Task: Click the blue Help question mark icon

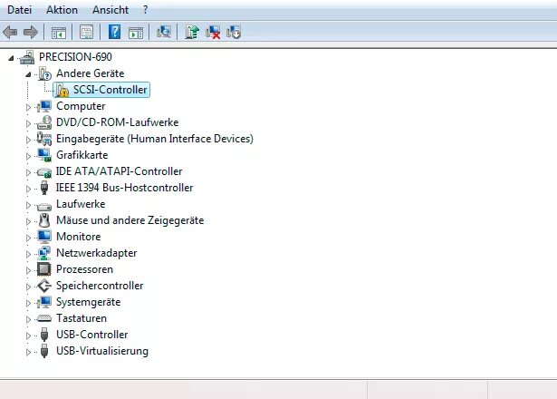Action: [x=114, y=32]
